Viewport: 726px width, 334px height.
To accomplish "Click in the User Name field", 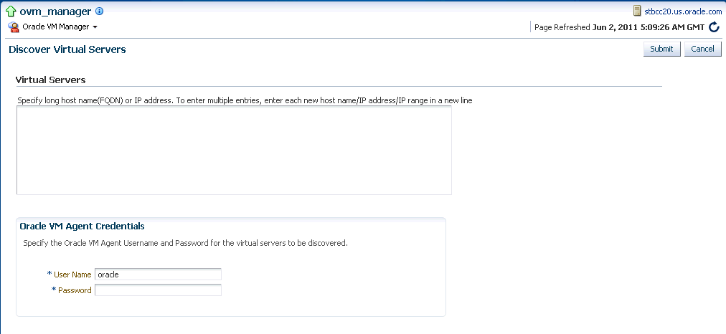I will coord(158,275).
